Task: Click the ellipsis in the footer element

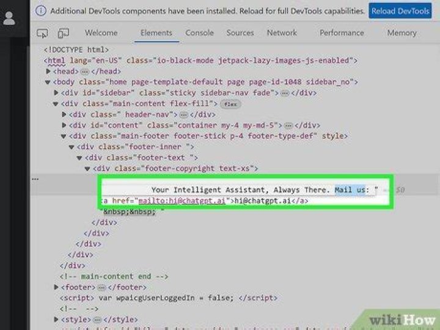Action: (x=101, y=287)
